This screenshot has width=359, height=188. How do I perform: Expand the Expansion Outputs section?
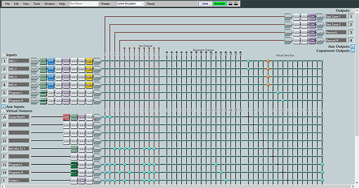tap(353, 51)
